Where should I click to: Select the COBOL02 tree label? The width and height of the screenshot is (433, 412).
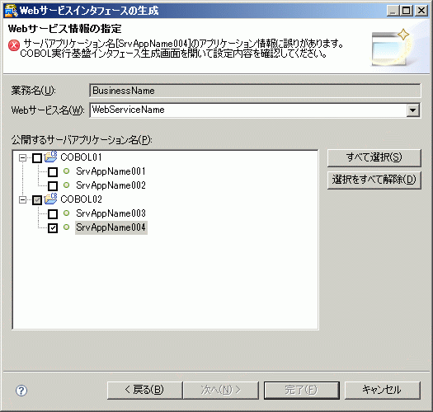pyautogui.click(x=81, y=199)
